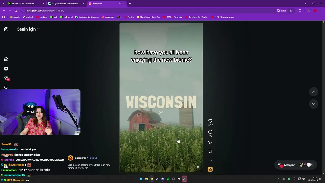Open the clock showing 20:27

[313, 179]
